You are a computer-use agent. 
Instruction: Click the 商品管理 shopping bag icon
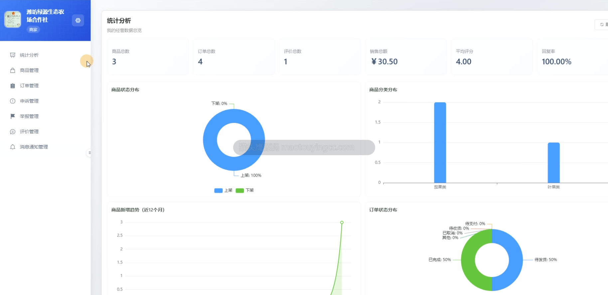tap(13, 70)
